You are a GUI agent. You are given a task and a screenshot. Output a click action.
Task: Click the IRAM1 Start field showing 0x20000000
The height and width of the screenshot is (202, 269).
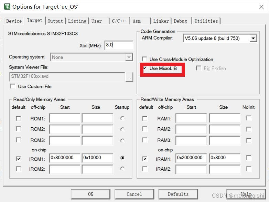pyautogui.click(x=191, y=158)
